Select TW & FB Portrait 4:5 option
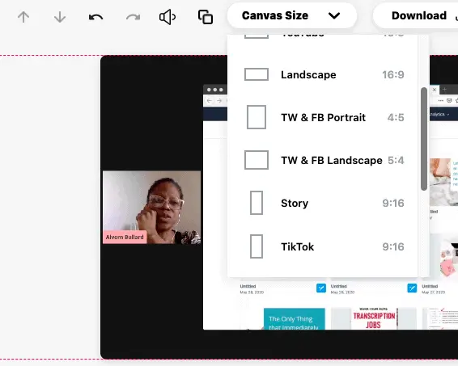 [x=324, y=117]
